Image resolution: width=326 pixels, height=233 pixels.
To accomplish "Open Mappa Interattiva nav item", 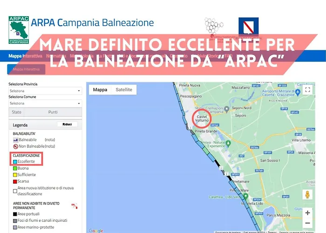I will [25, 56].
